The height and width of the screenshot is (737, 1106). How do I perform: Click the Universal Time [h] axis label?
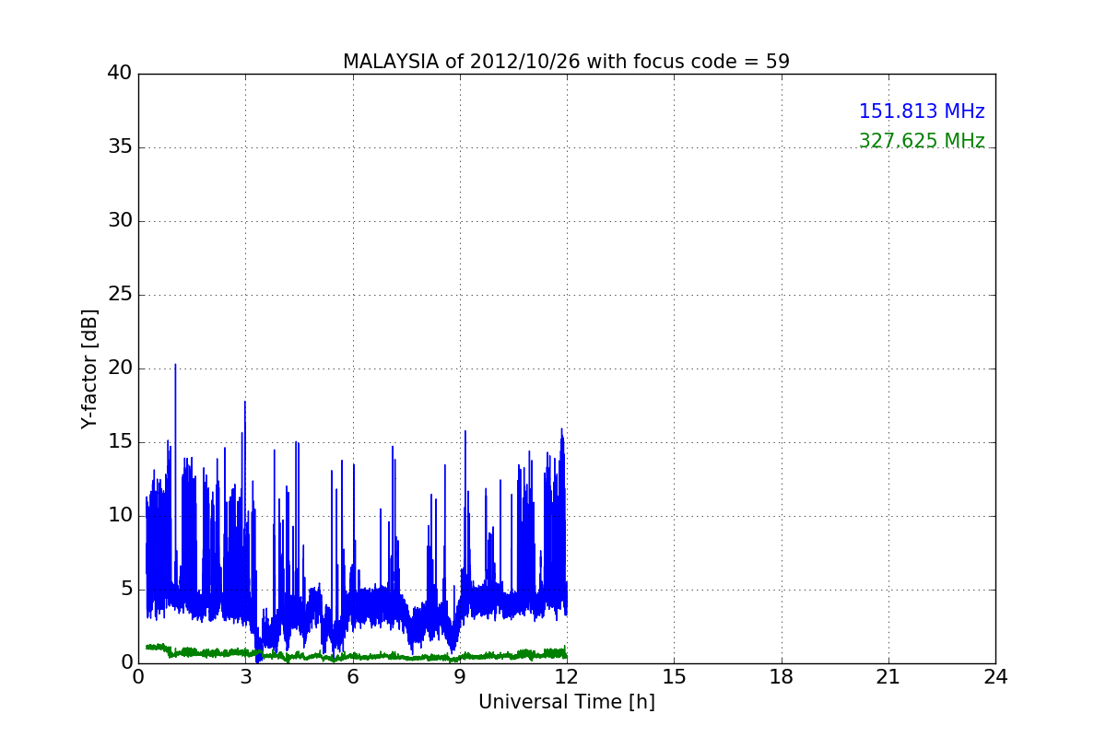(x=566, y=702)
